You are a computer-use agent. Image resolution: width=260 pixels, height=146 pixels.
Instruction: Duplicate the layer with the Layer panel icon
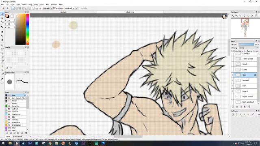(241, 107)
